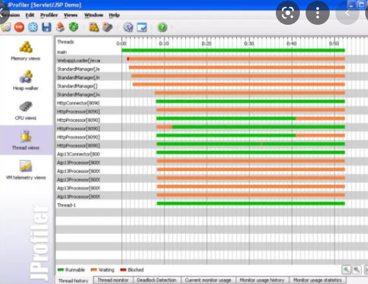Click the 0:30 timeline marker
Screen dimensions: 368x284
click(249, 43)
